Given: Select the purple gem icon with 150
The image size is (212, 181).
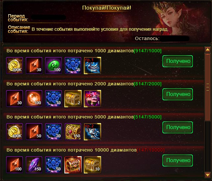Looking at the screenshot, I should coord(34,165).
